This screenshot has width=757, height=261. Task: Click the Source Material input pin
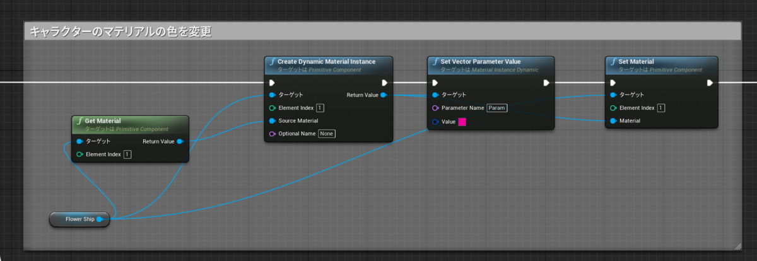click(273, 120)
